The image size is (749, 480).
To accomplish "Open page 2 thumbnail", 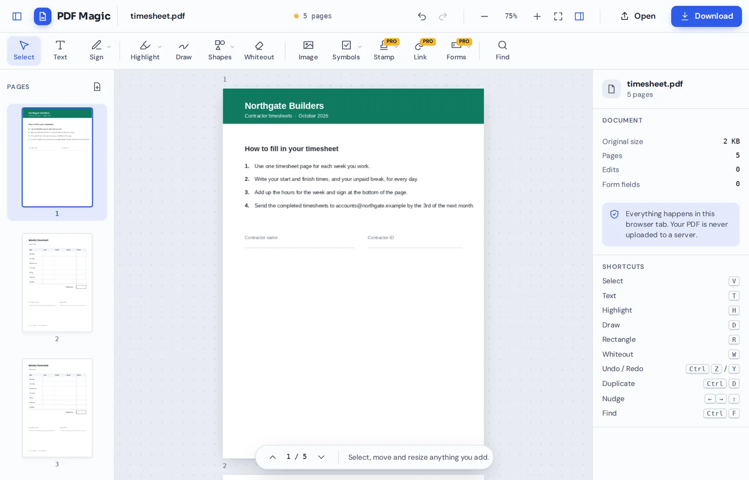I will 57,282.
